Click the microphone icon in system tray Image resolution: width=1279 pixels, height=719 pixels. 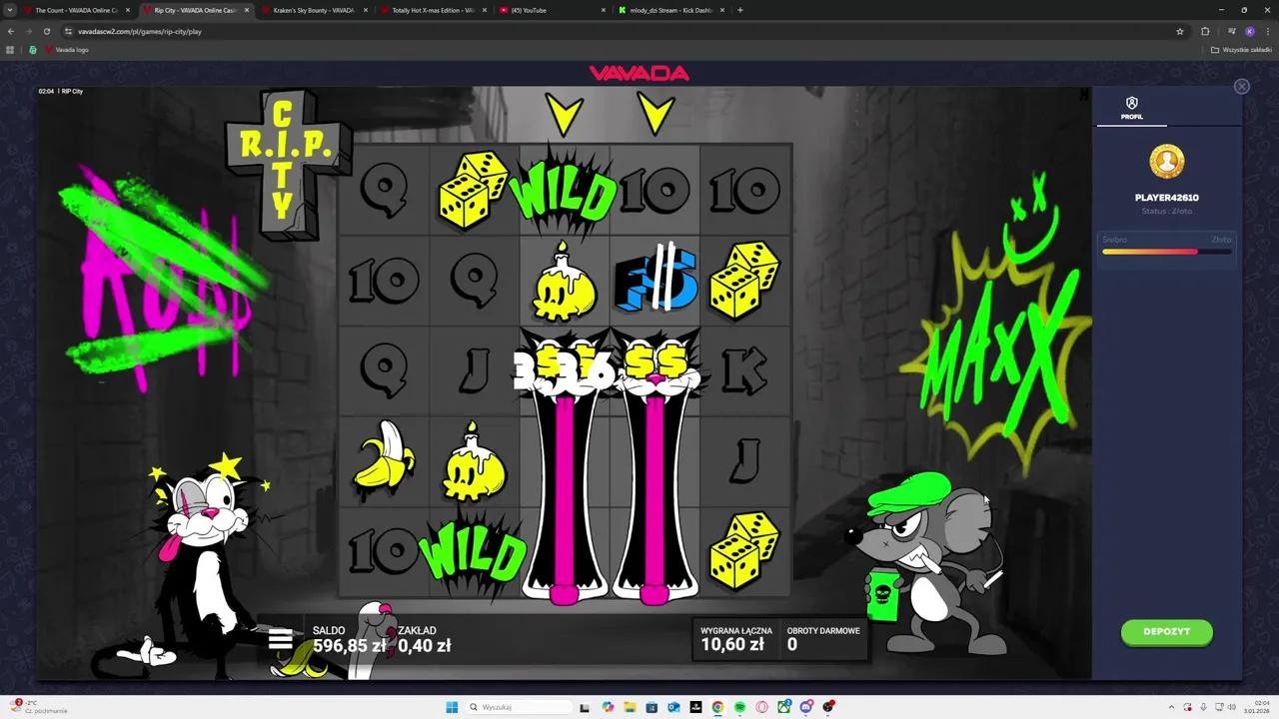[1203, 707]
